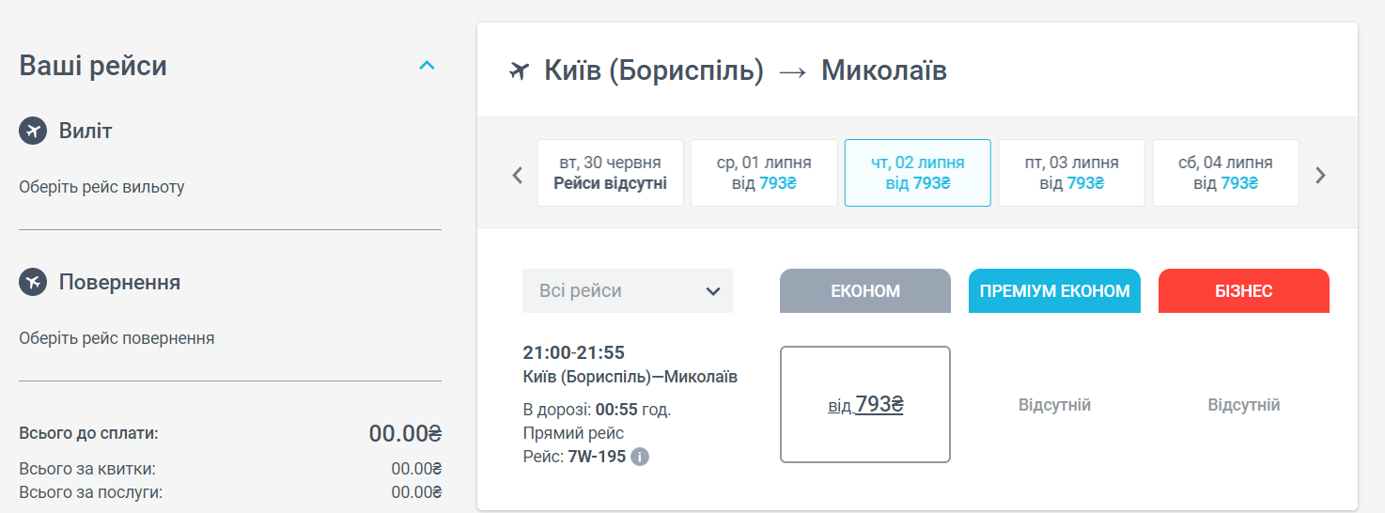Click Відсутній under Преміум Економ
1385x513 pixels.
pyautogui.click(x=1054, y=405)
